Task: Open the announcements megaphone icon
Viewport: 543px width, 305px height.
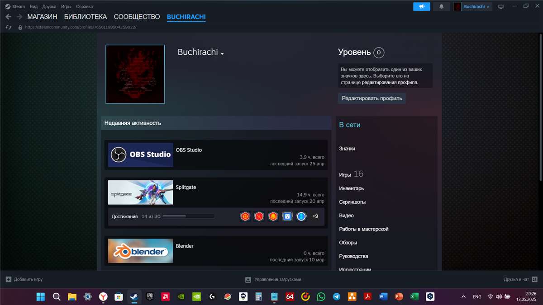Action: coord(421,6)
